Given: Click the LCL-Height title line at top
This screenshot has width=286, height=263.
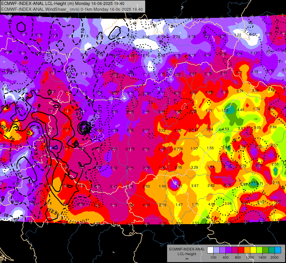Looking at the screenshot, I should pos(63,4).
